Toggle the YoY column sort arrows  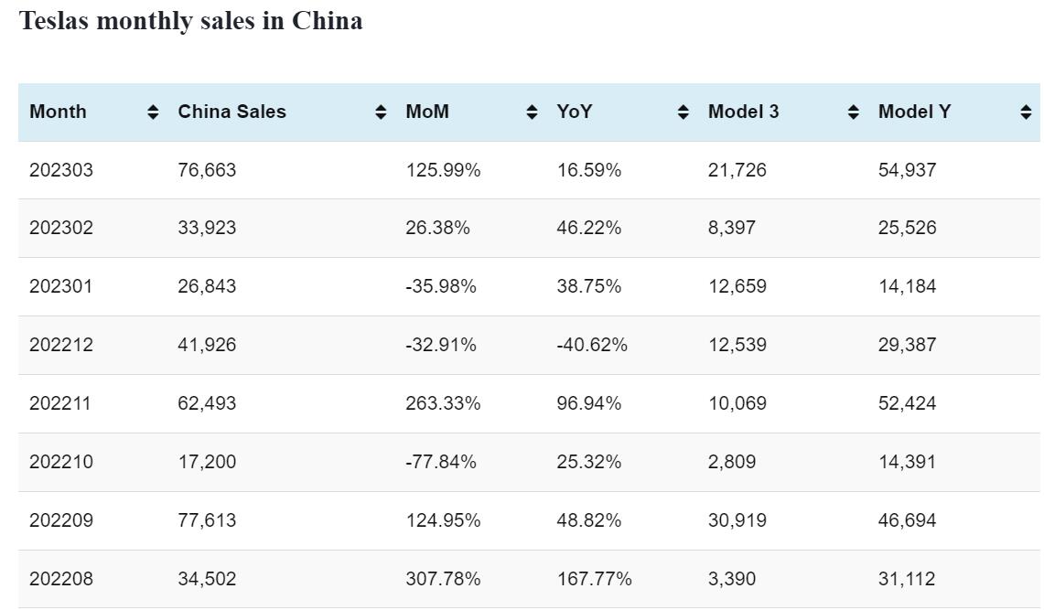(x=683, y=112)
